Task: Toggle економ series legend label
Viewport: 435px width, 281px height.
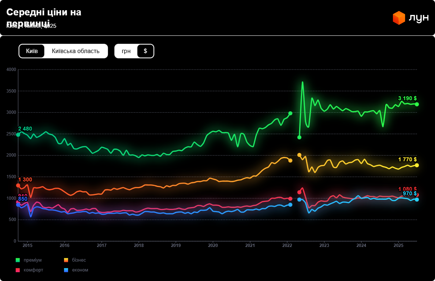Action: [x=80, y=270]
